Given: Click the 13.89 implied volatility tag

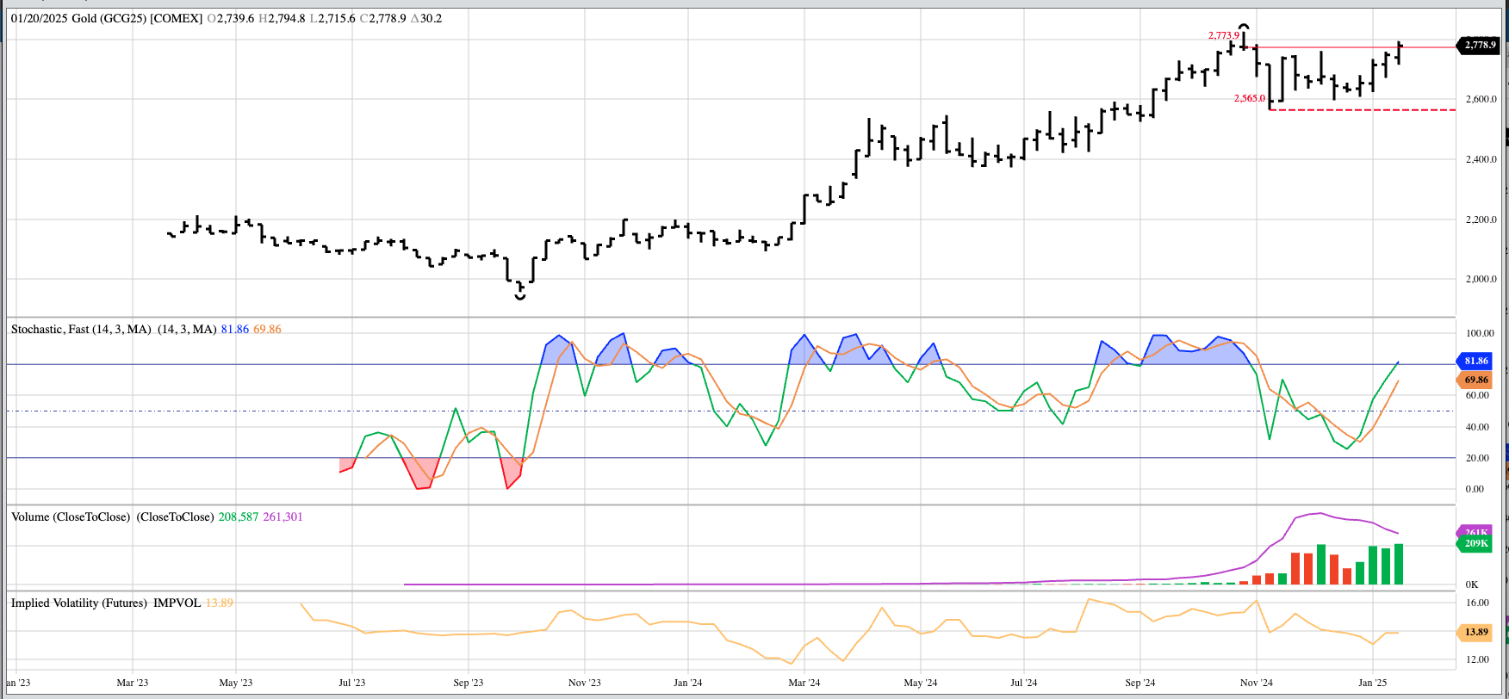Looking at the screenshot, I should point(1475,632).
